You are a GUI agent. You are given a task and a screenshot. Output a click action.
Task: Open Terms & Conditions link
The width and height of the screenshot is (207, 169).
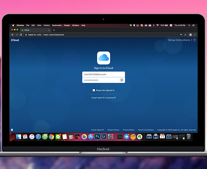[x=146, y=130]
